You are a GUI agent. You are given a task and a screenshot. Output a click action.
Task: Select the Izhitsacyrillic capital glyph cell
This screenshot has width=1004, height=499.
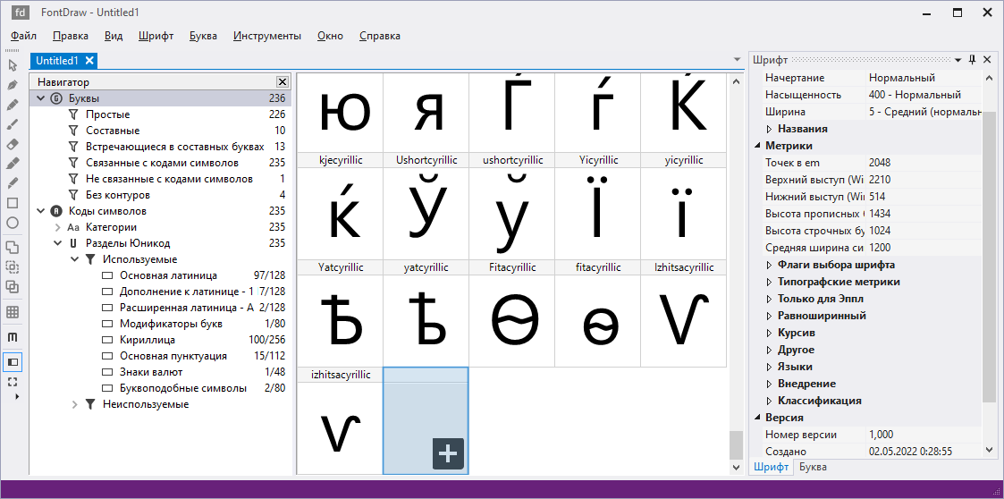point(683,313)
